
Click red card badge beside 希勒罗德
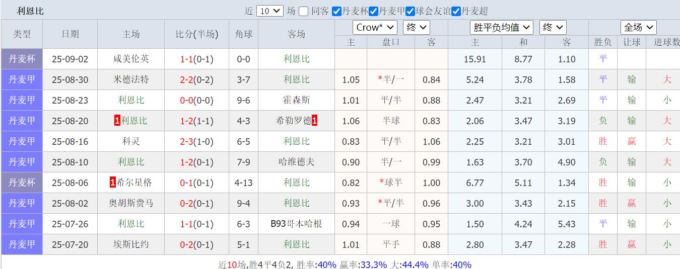pyautogui.click(x=314, y=121)
